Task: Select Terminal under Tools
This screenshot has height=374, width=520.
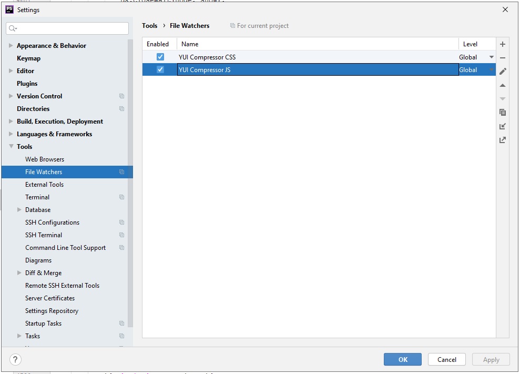Action: pos(37,197)
